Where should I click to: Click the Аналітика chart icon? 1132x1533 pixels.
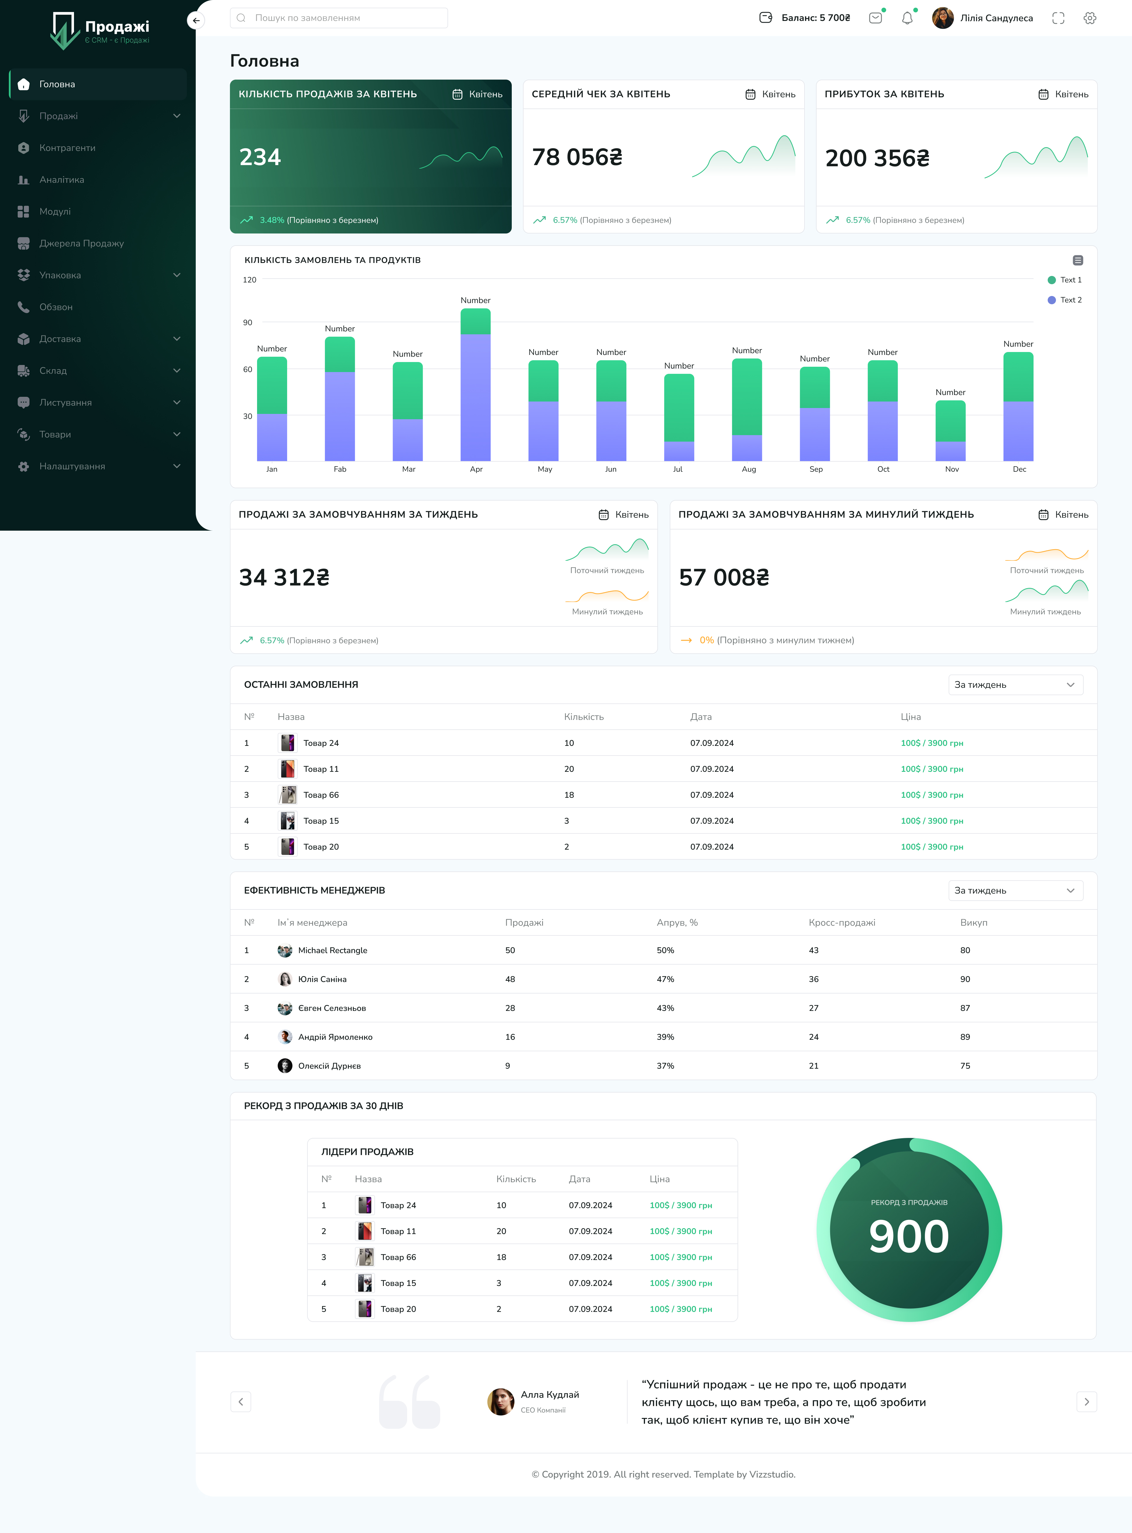[x=23, y=180]
